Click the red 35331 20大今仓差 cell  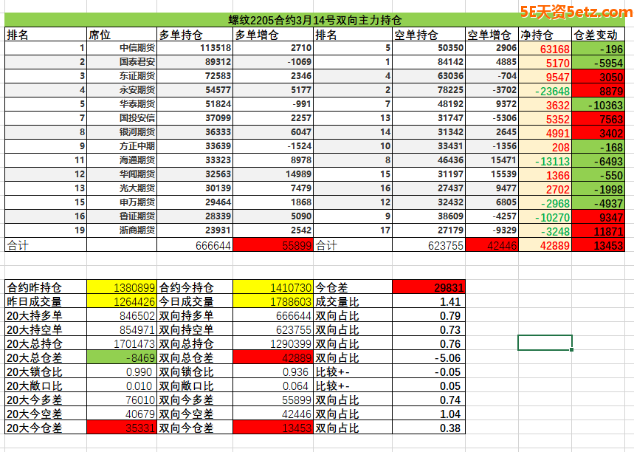click(x=122, y=428)
